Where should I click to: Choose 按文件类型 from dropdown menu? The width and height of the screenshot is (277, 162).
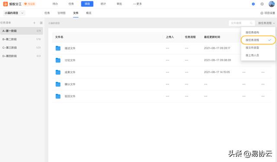(258, 48)
